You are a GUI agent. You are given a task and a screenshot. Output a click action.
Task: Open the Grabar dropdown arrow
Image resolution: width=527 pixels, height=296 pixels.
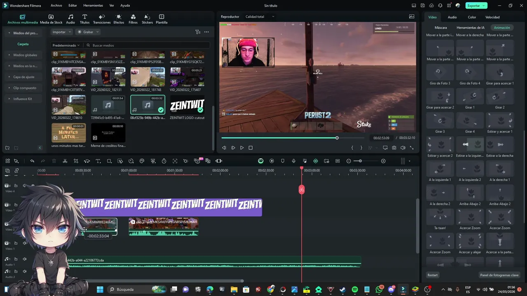click(98, 32)
